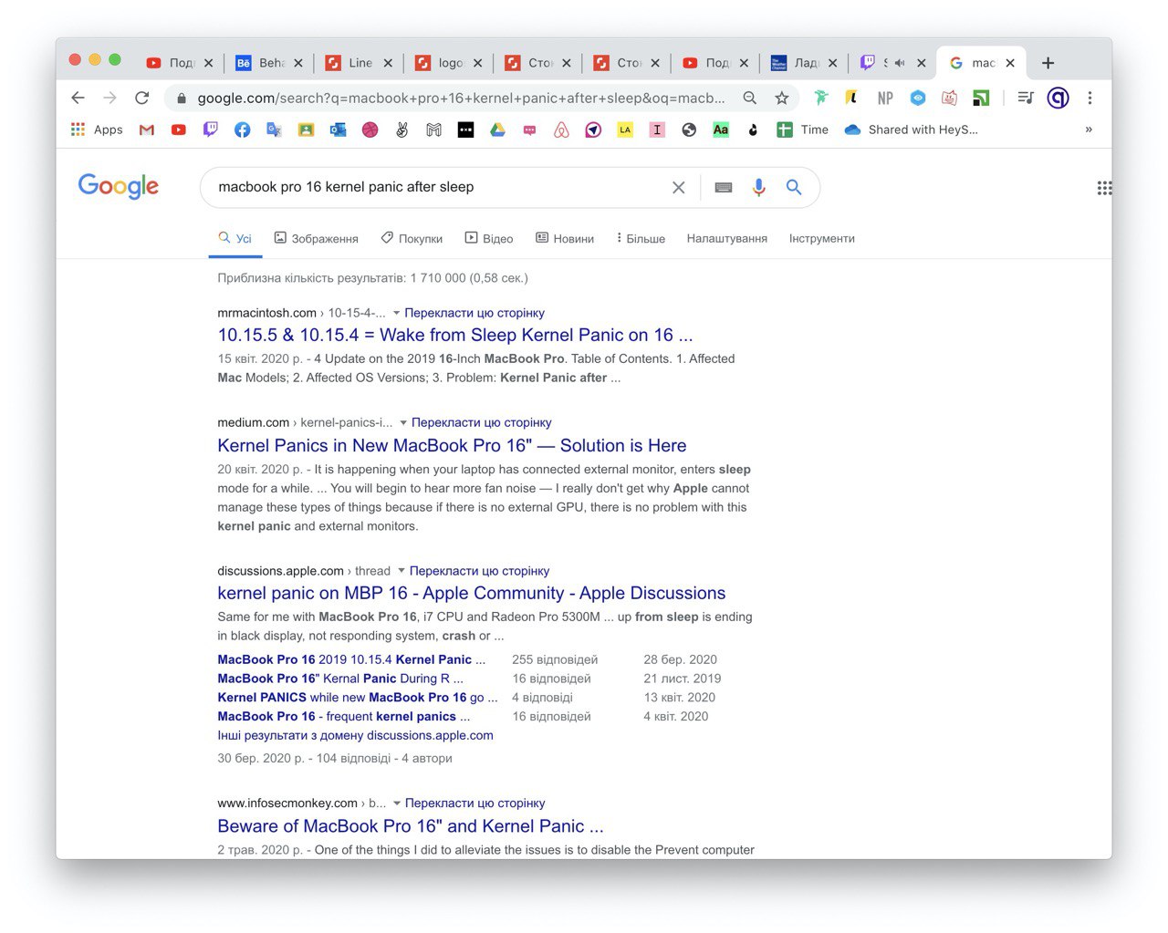Open Twitch bookmark in bookmarks bar
Viewport: 1168px width, 933px height.
tap(210, 130)
